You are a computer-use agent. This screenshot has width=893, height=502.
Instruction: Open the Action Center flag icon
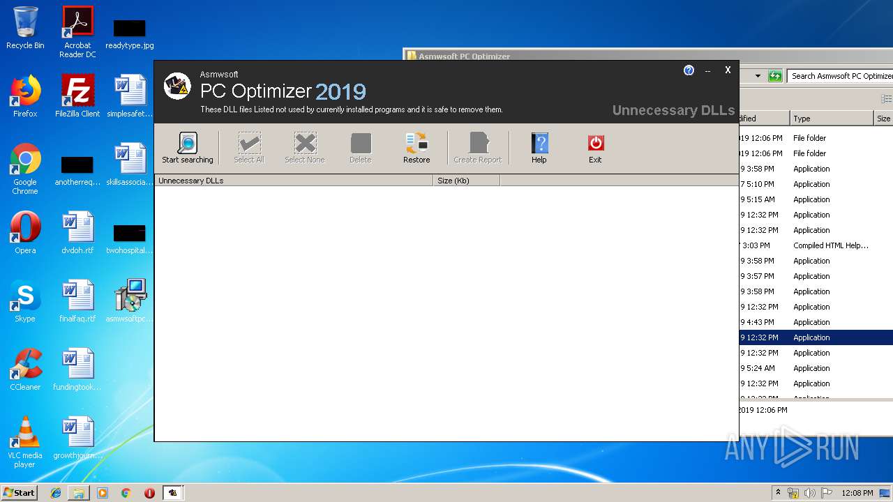point(827,493)
